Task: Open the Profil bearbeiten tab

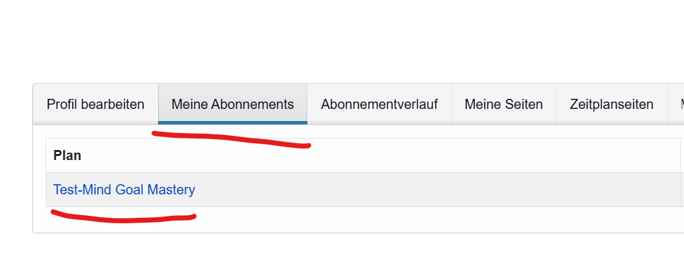Action: (x=96, y=104)
